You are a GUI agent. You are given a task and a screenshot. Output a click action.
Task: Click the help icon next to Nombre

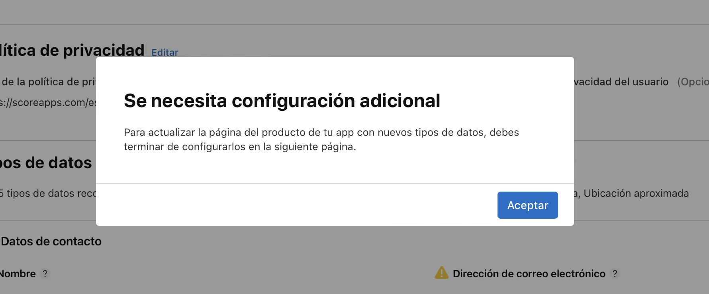tap(45, 274)
